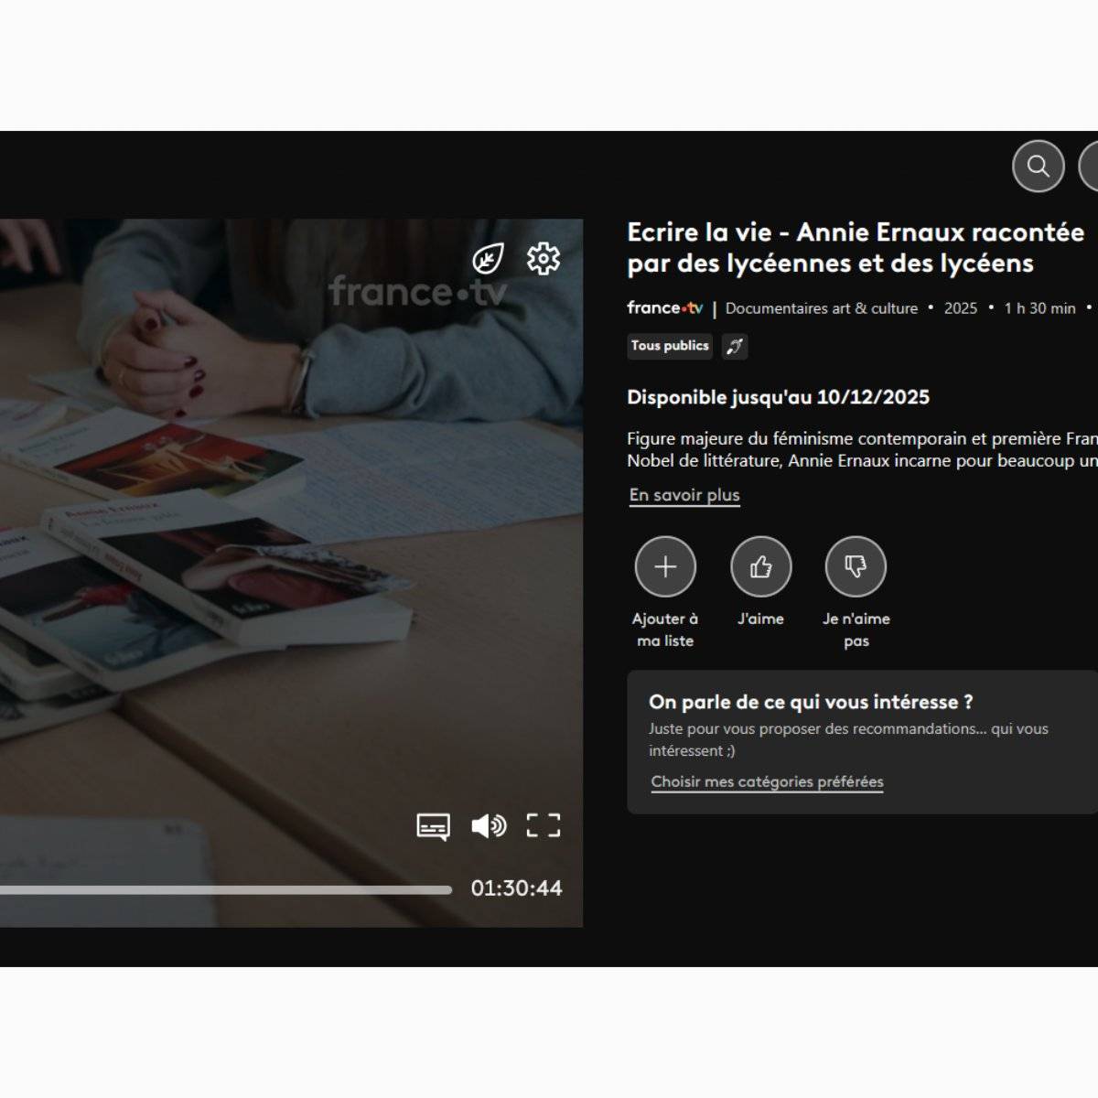Screen dimensions: 1098x1098
Task: Open the search magnifier icon
Action: point(1038,167)
